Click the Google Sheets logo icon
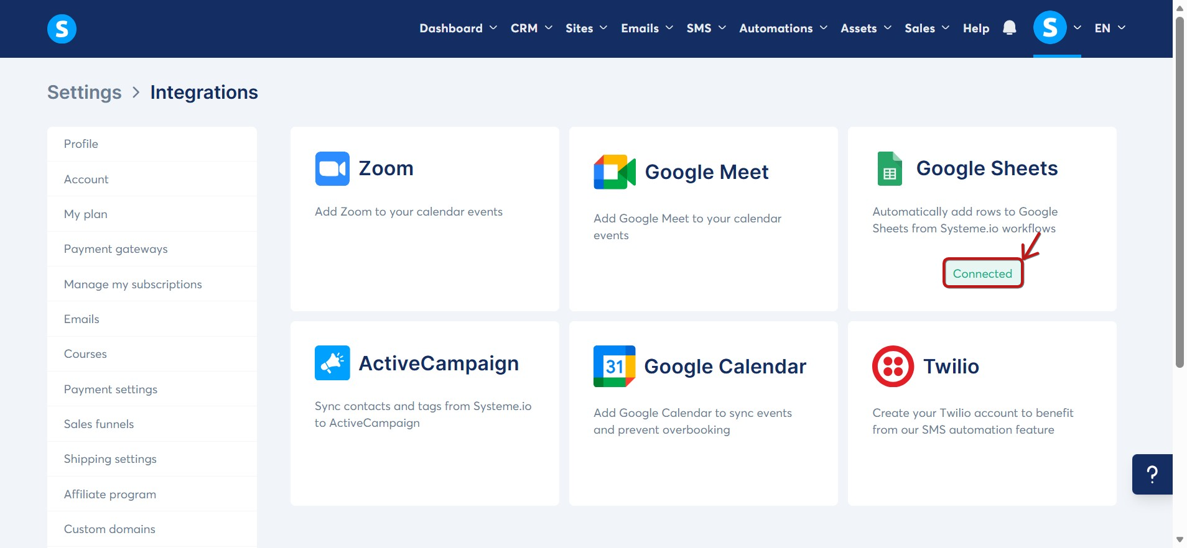 [890, 168]
